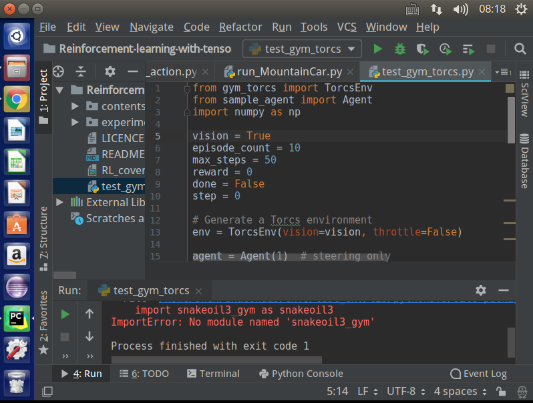Open Run panel settings gear

coord(481,290)
